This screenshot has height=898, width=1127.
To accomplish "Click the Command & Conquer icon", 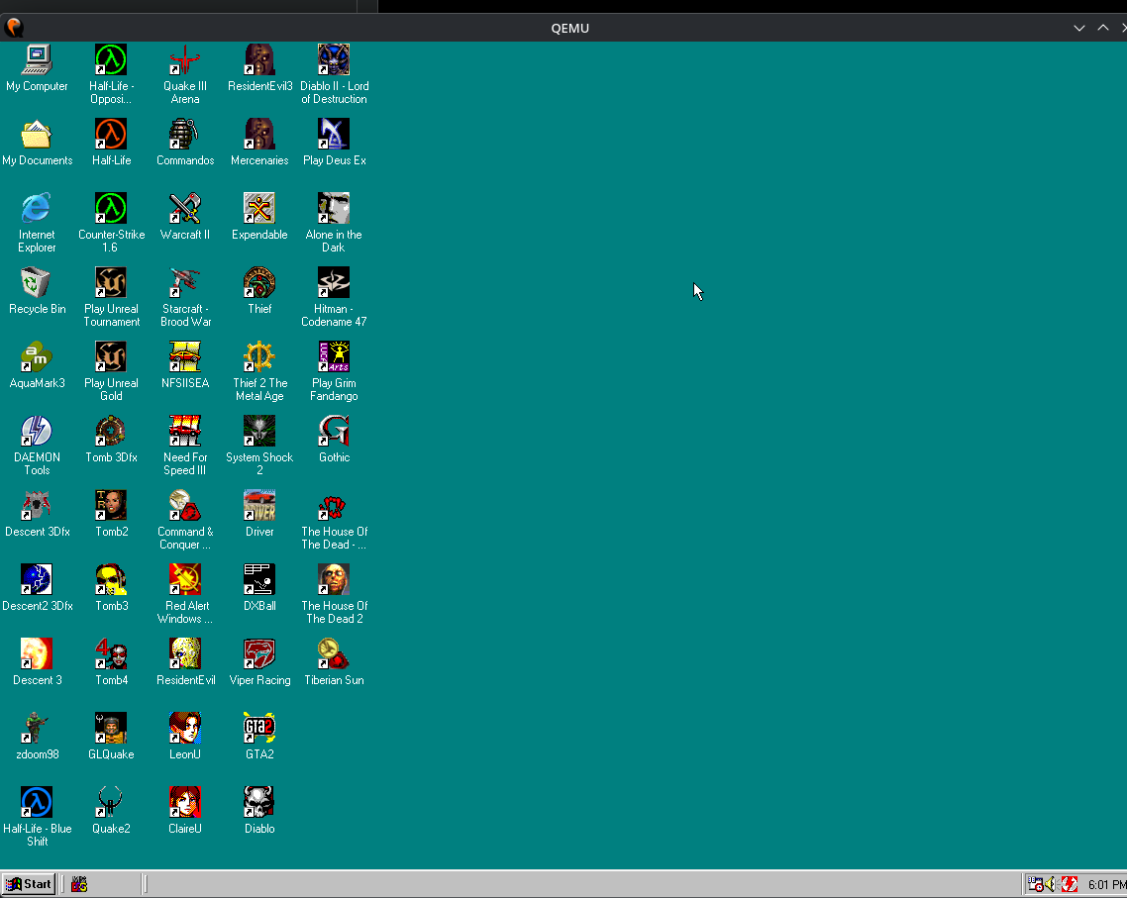I will coord(185,505).
